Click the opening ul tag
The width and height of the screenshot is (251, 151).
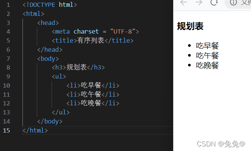coord(59,76)
